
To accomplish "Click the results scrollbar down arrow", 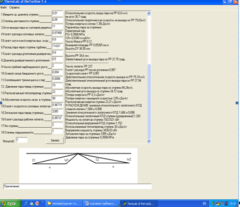I will click(x=149, y=141).
